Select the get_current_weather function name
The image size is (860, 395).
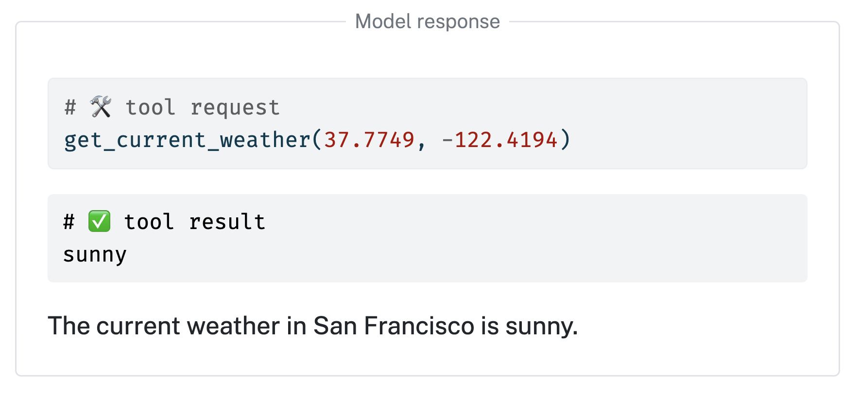point(188,140)
